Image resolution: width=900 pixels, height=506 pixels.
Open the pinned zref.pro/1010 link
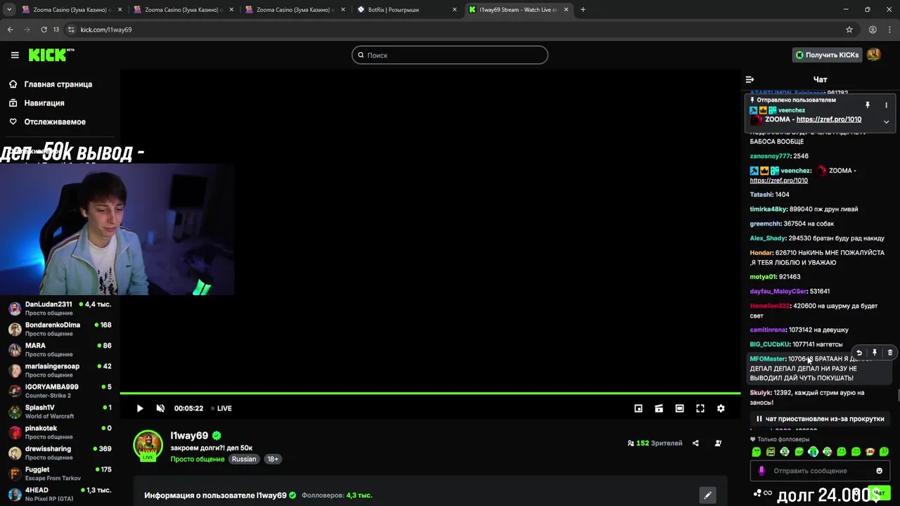(x=828, y=119)
